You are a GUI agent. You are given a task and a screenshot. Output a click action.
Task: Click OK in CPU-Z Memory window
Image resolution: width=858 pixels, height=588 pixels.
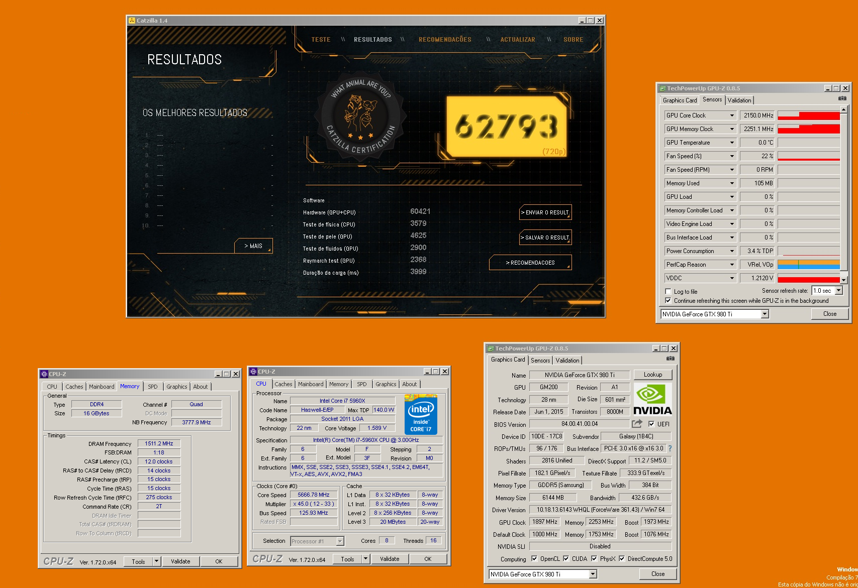(219, 561)
